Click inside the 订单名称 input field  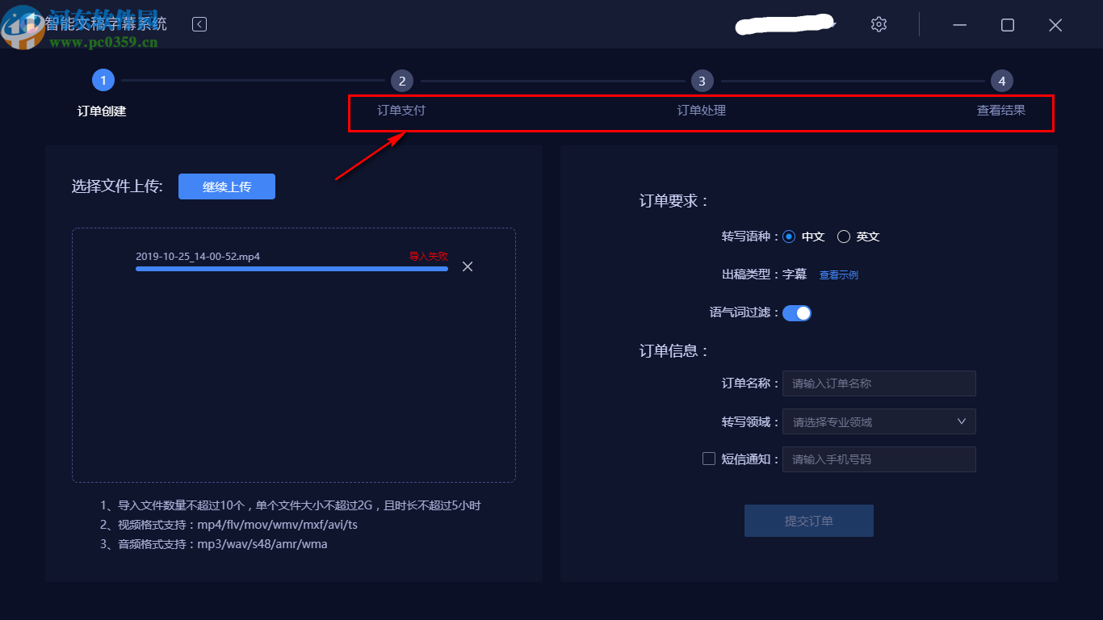point(879,383)
